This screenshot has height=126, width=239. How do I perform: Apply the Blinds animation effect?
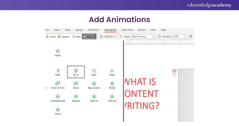(112, 84)
